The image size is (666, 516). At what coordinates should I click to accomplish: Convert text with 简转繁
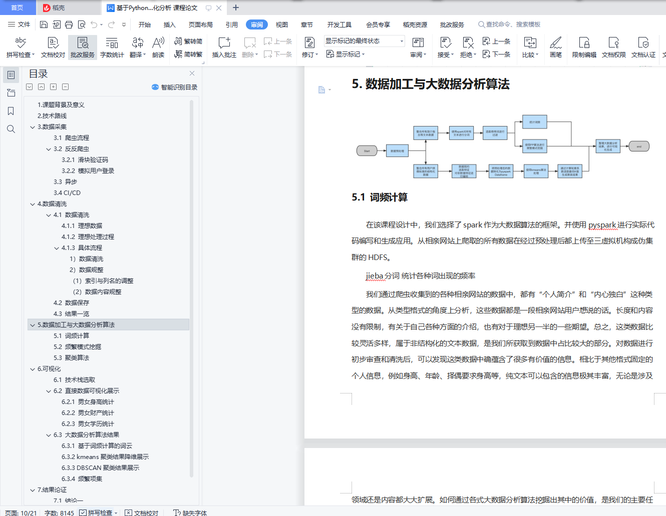(x=188, y=54)
